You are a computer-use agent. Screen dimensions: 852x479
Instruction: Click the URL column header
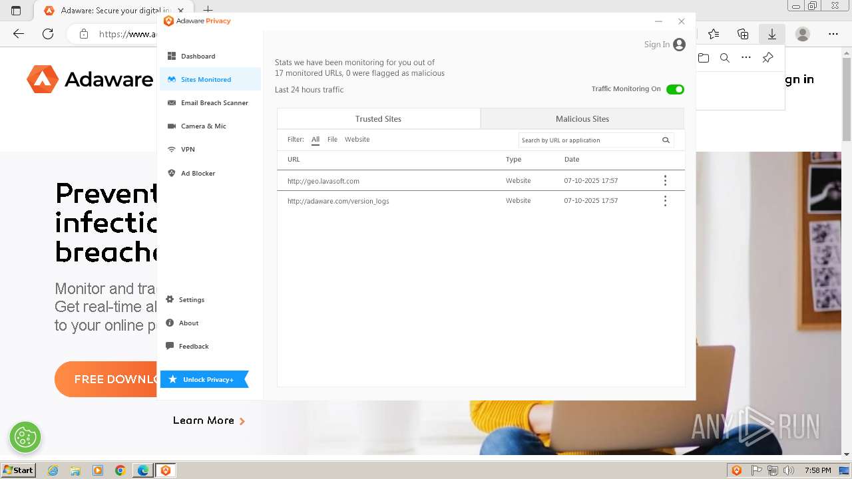click(294, 160)
